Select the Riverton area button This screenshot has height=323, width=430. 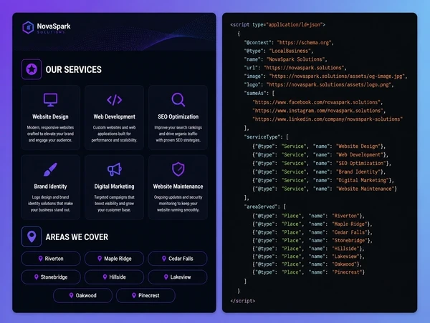click(51, 259)
